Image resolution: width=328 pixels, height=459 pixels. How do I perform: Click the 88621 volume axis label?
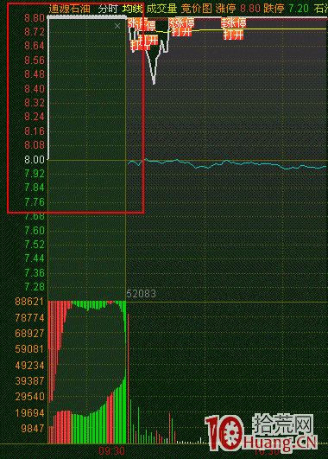click(x=29, y=302)
